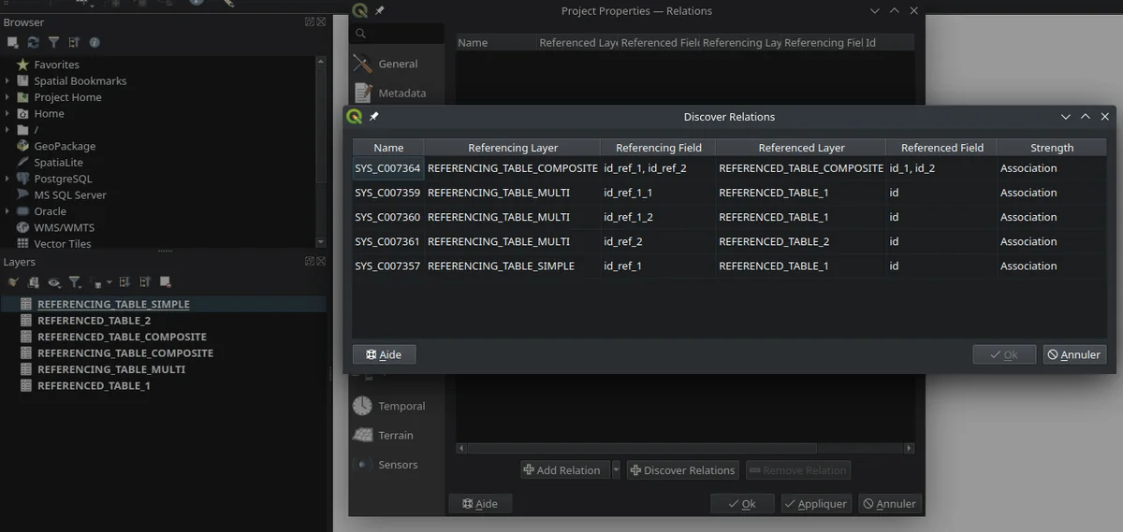Viewport: 1123px width, 532px height.
Task: Open the Browser panel's info icon
Action: pyautogui.click(x=95, y=42)
